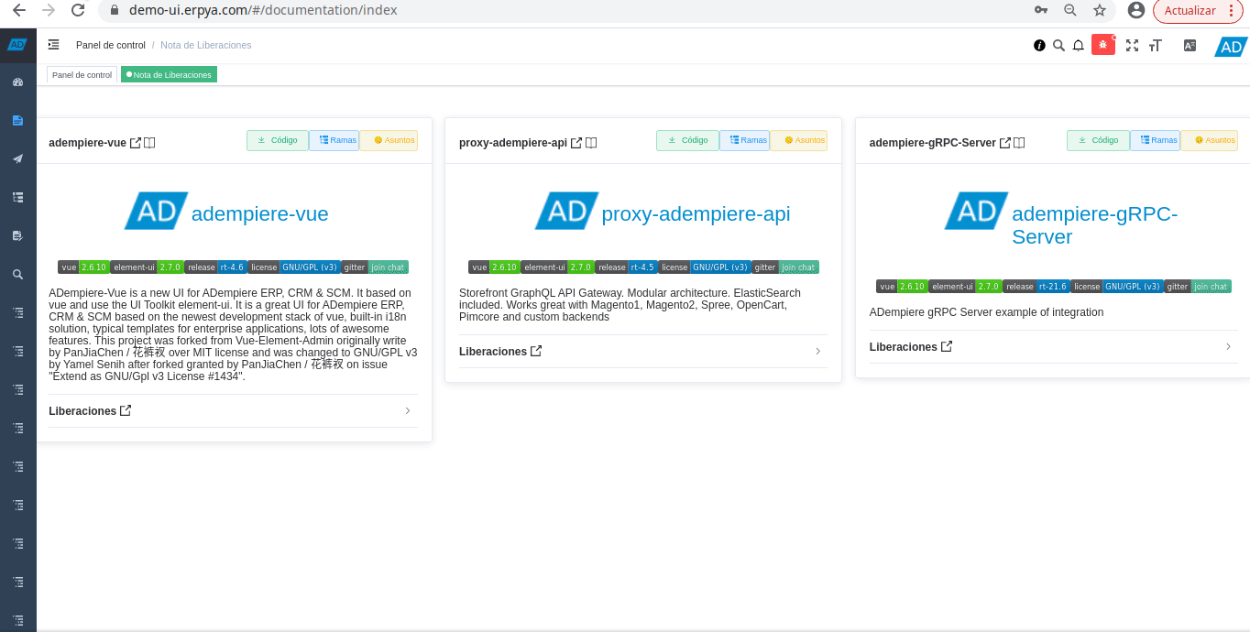Click Asuntos button on proxy-adempiere-api card
The height and width of the screenshot is (632, 1250).
[798, 140]
